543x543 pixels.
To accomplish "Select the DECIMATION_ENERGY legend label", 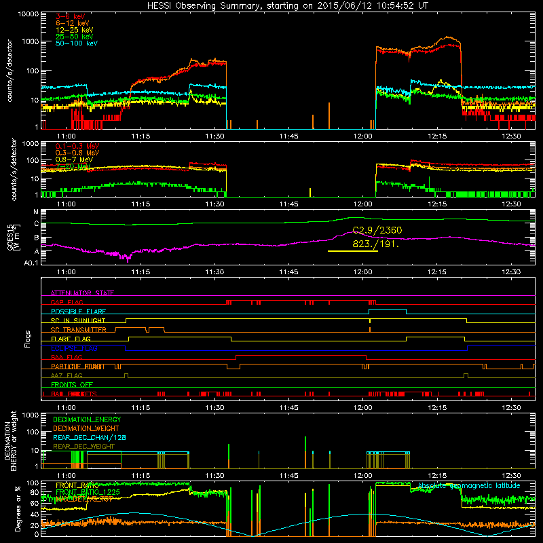I will tap(87, 419).
